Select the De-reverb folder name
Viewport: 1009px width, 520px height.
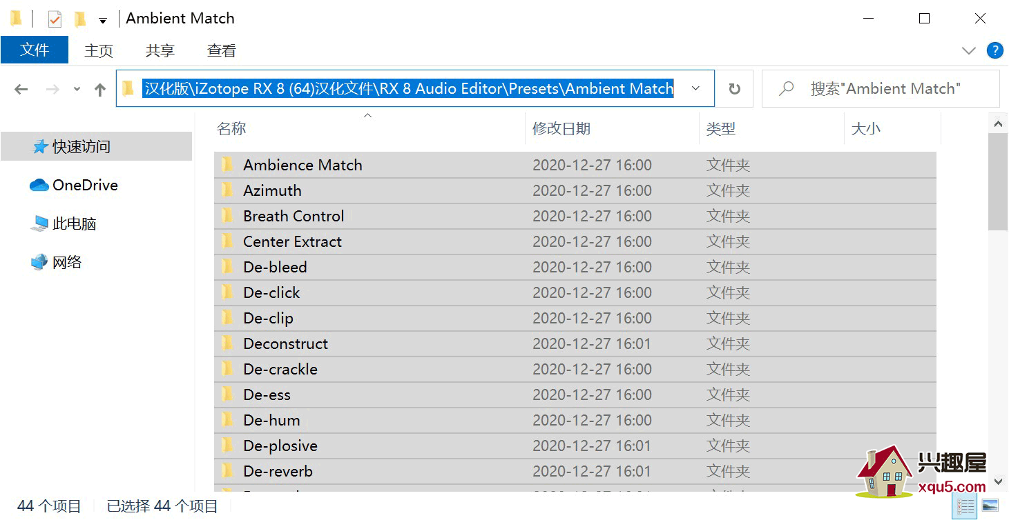pyautogui.click(x=278, y=471)
